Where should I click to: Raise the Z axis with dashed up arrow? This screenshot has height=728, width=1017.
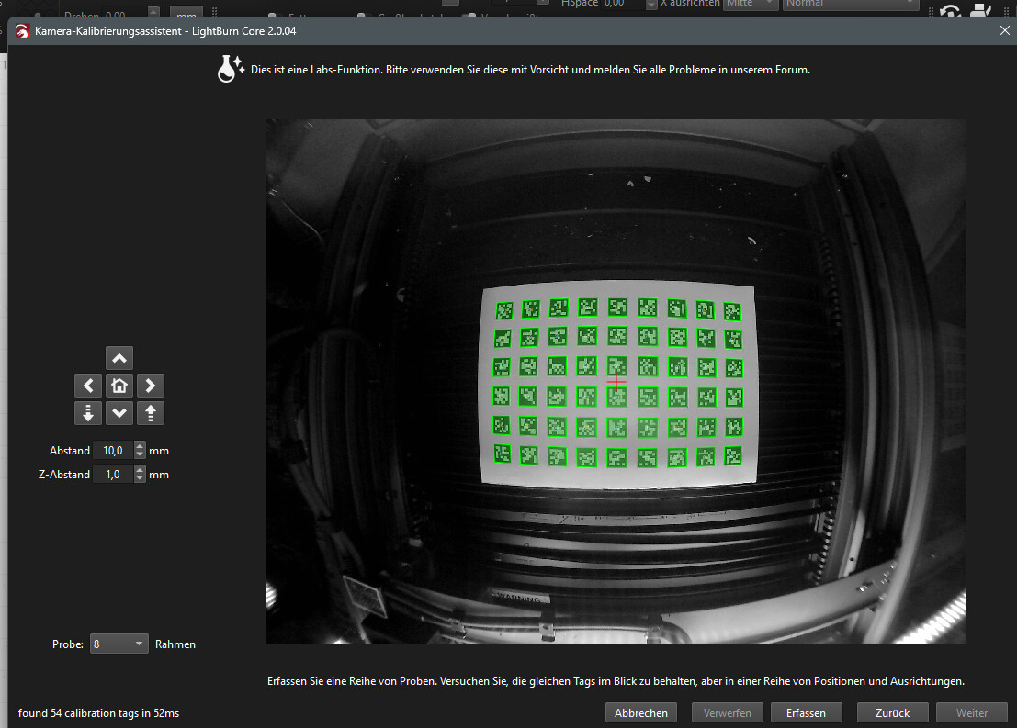pyautogui.click(x=151, y=413)
